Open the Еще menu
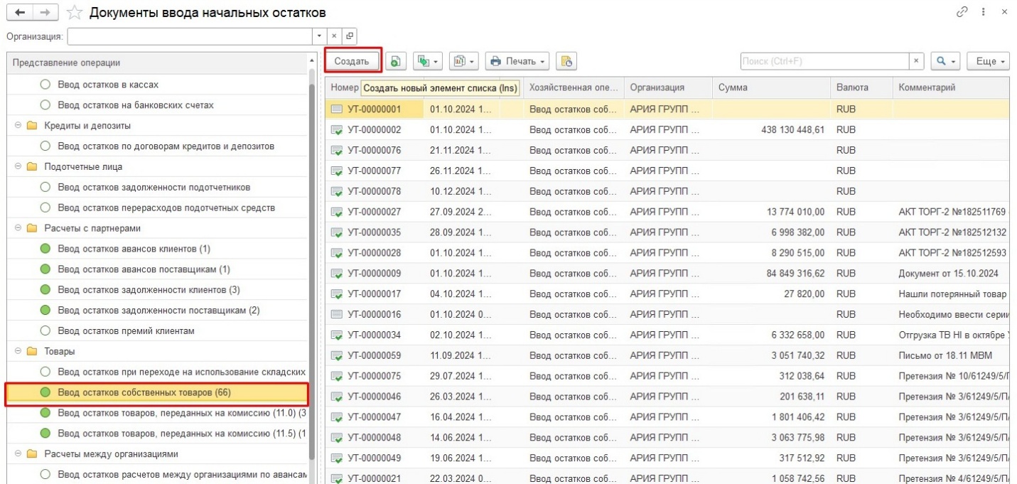1017x484 pixels. click(988, 62)
